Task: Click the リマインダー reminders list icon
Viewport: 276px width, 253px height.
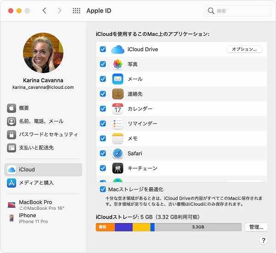Action: pyautogui.click(x=118, y=123)
